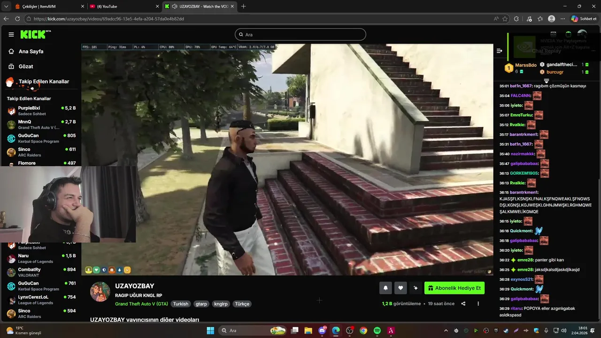This screenshot has height=338, width=601.
Task: Click the Windows taskbar search box
Action: [254, 330]
